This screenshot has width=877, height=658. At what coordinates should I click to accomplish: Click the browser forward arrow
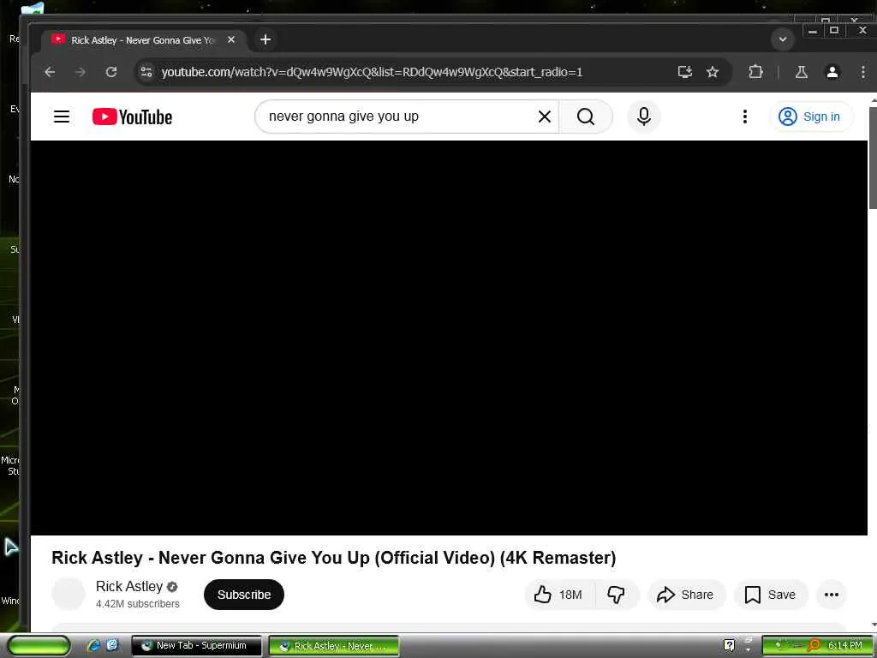click(81, 72)
